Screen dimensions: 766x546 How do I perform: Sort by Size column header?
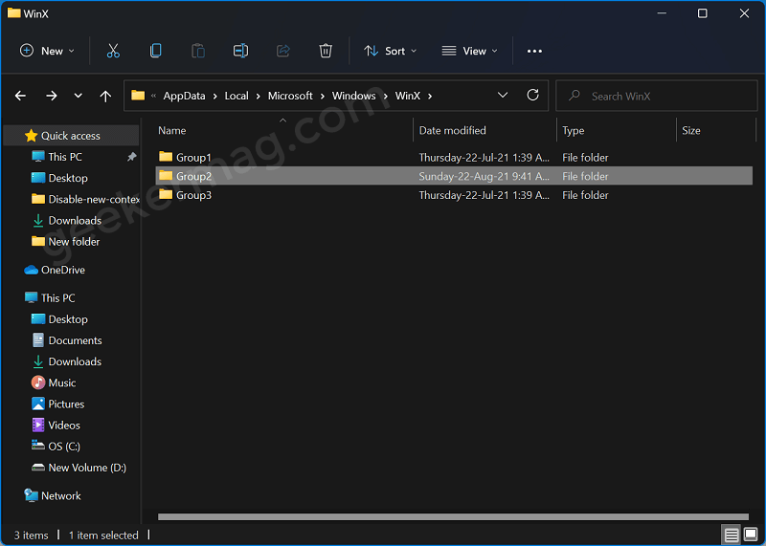point(691,130)
